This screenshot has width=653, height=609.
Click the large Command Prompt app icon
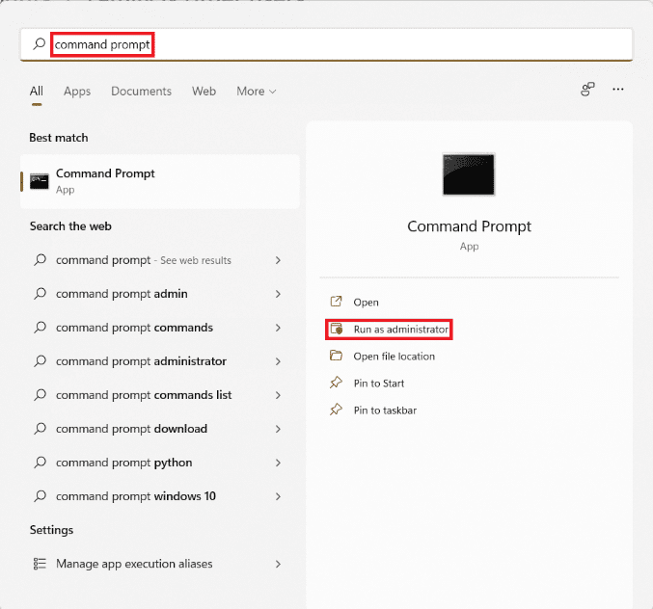(x=469, y=175)
